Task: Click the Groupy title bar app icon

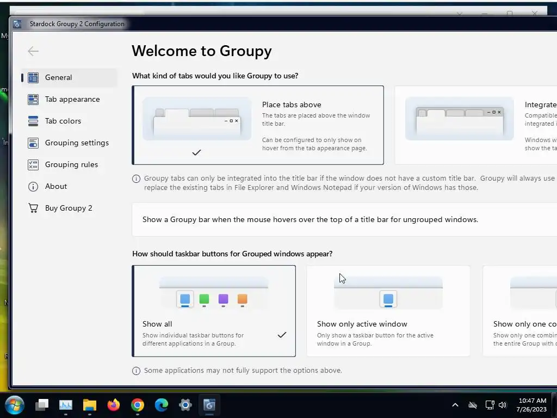Action: [x=17, y=24]
